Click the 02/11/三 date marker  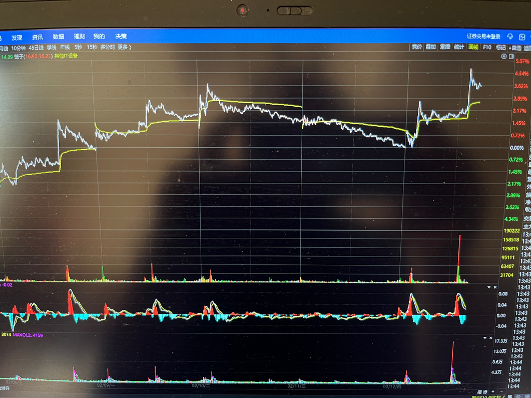coord(297,386)
